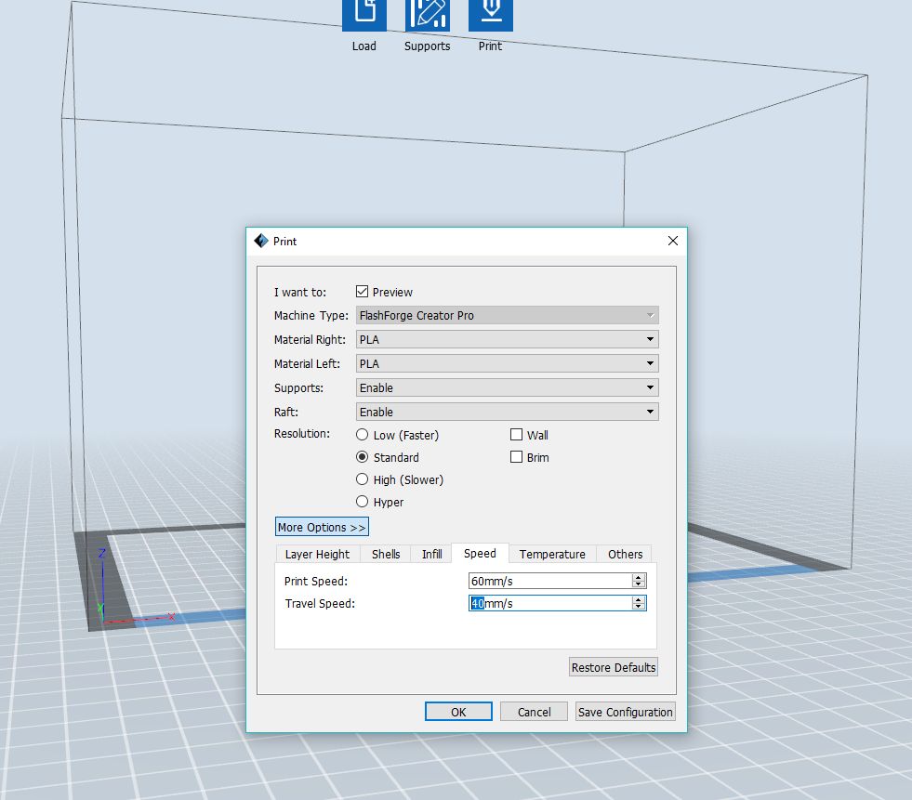Expand the Raft dropdown
The width and height of the screenshot is (912, 800).
tap(507, 413)
